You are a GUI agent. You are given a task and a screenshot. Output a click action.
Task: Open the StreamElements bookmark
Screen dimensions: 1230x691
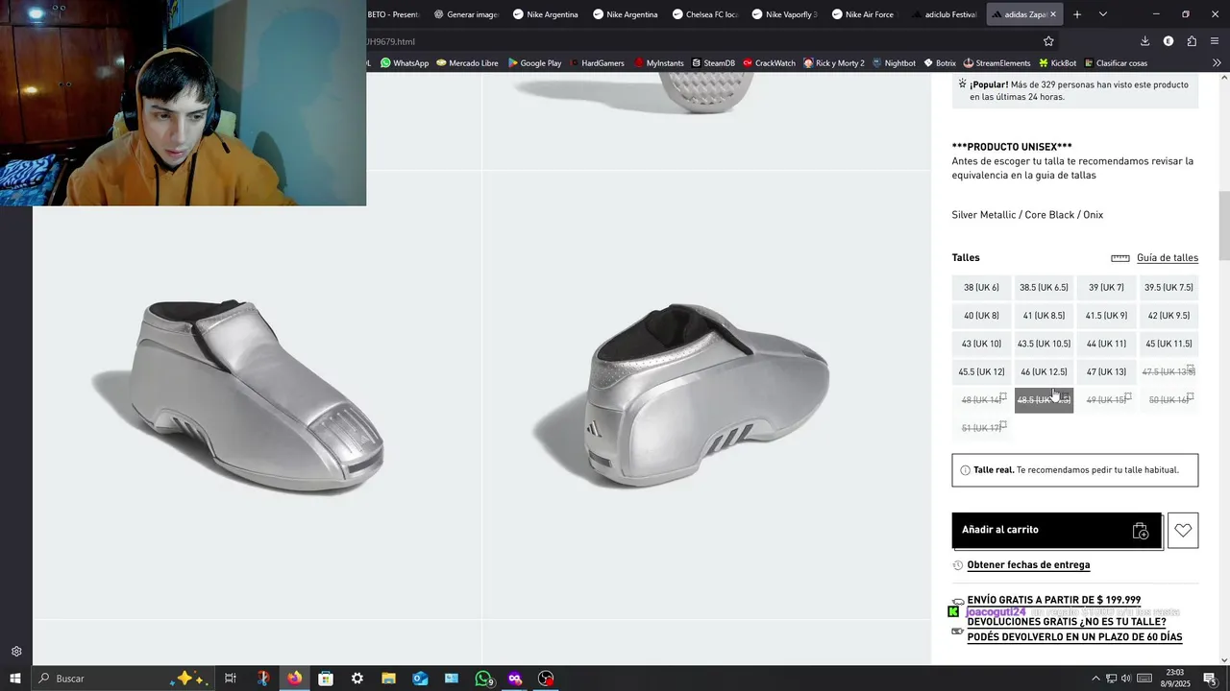click(x=996, y=63)
